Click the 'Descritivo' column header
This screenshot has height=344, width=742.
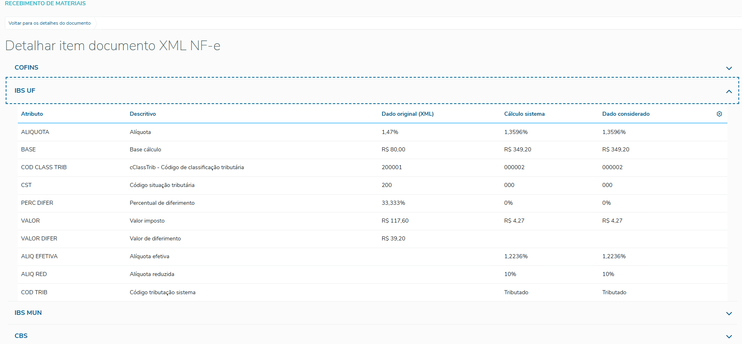142,114
